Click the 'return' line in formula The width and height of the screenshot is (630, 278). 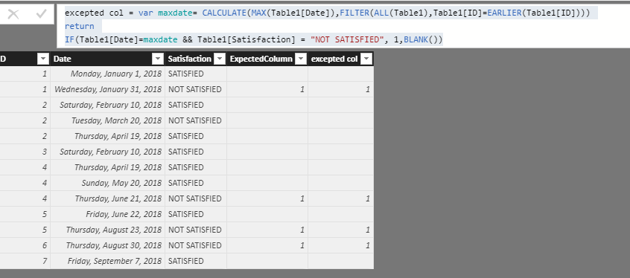tap(80, 26)
